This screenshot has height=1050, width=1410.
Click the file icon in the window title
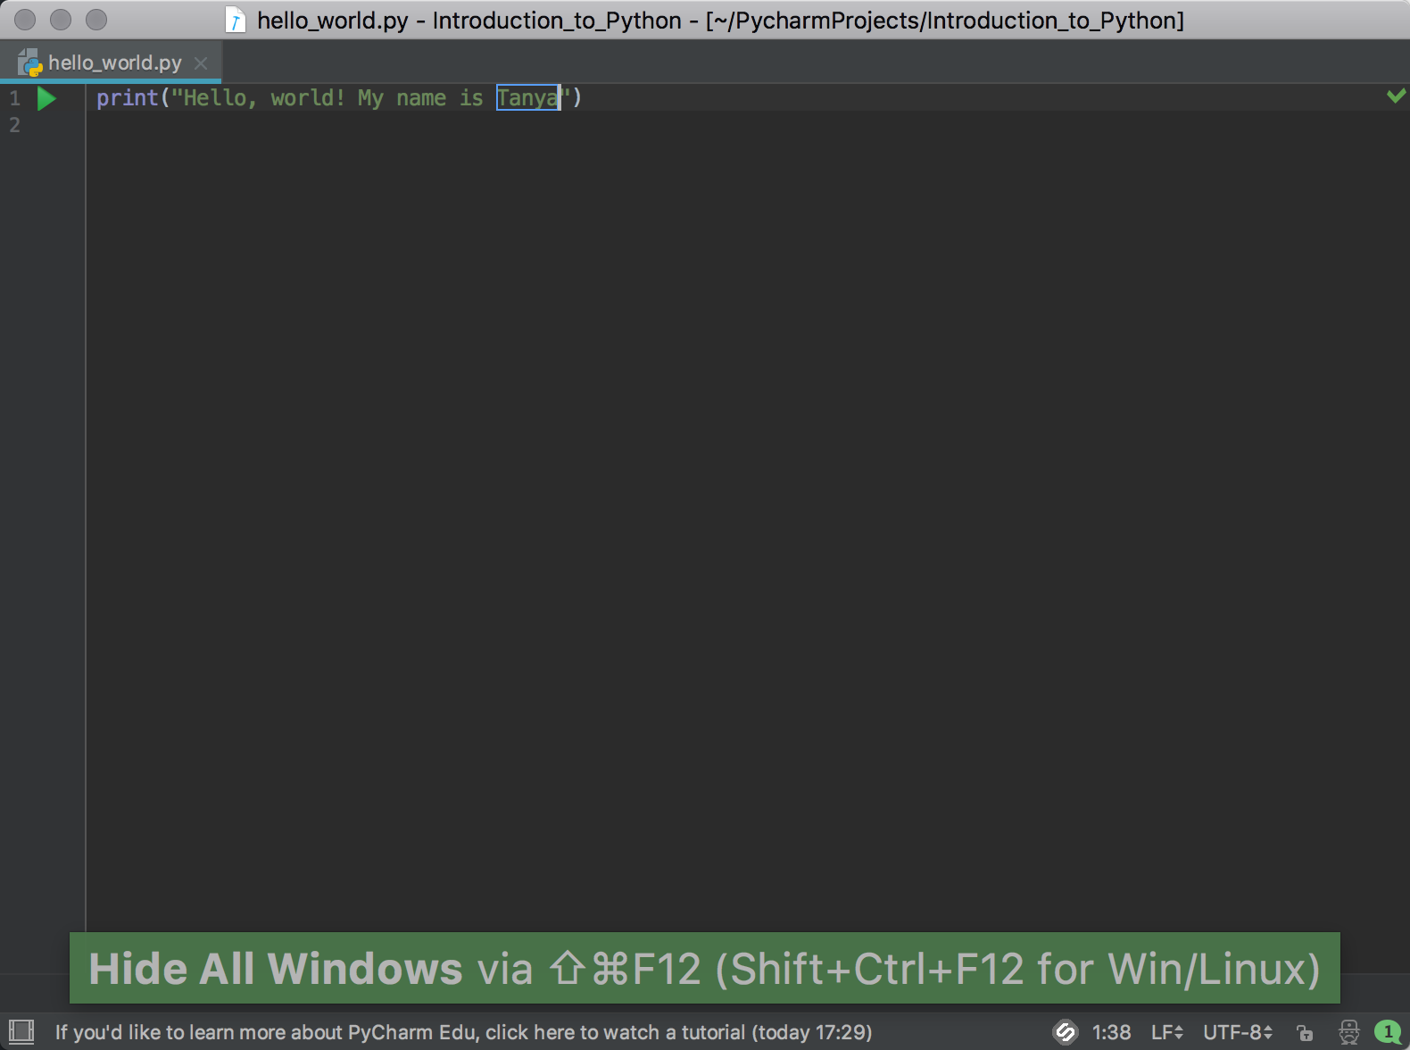click(236, 20)
